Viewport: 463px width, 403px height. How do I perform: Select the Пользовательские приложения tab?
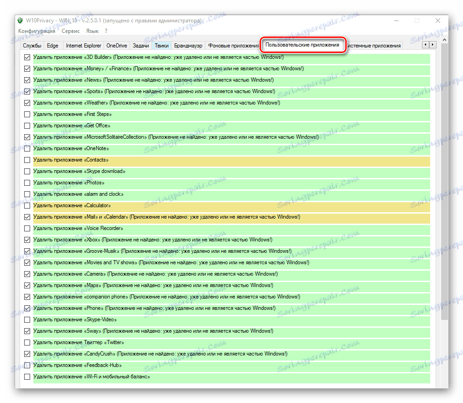pyautogui.click(x=302, y=45)
